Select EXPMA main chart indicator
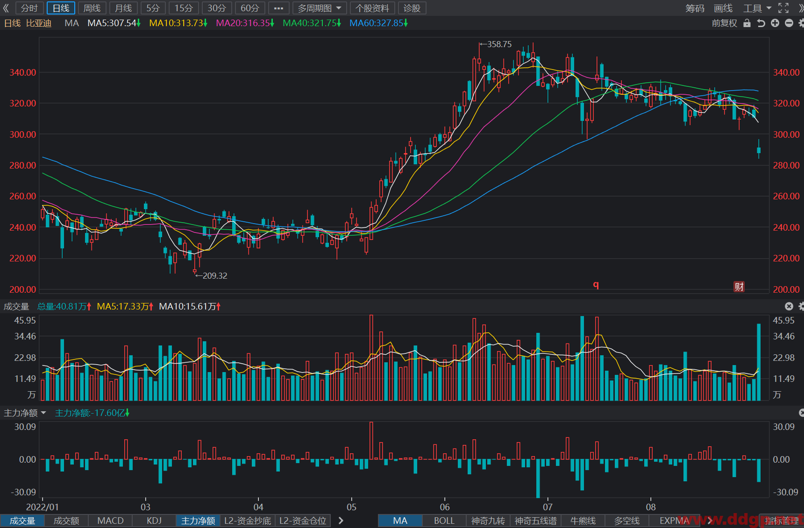 pos(674,521)
